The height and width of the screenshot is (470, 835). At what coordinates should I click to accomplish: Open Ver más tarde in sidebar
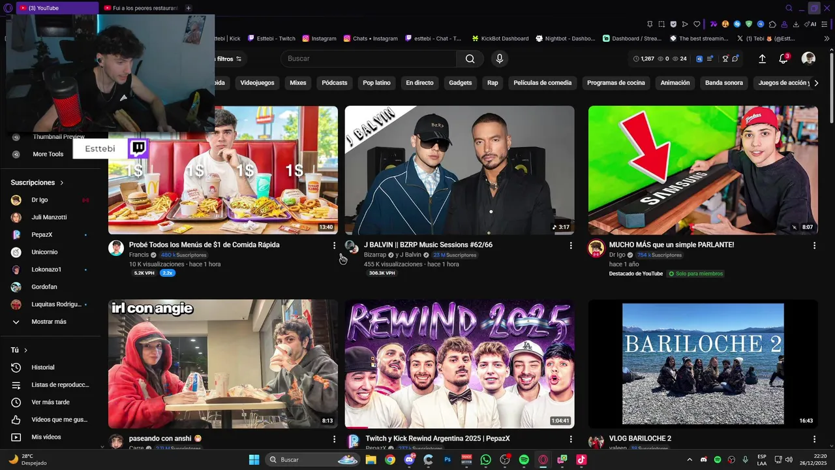[50, 402]
